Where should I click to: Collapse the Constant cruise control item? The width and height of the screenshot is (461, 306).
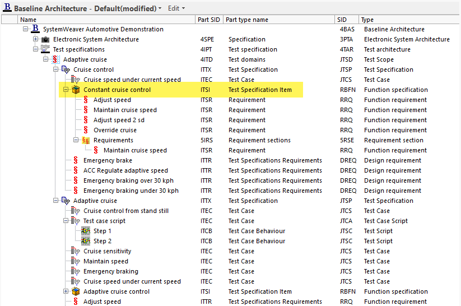click(66, 90)
